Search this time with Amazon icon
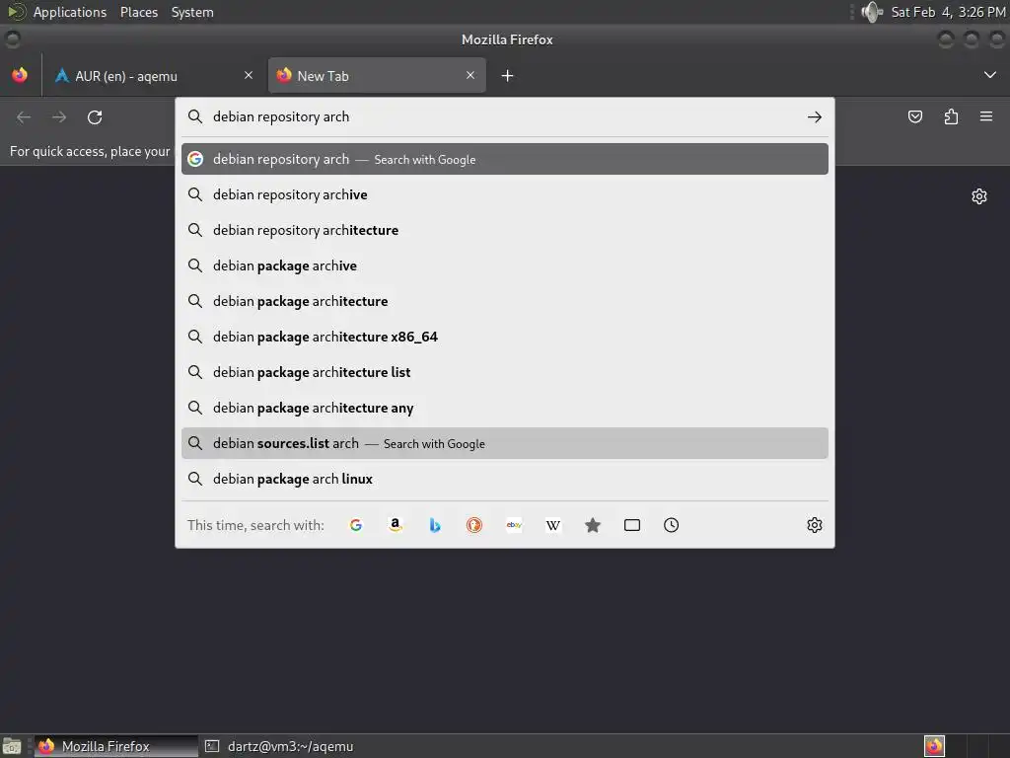This screenshot has width=1010, height=758. [x=396, y=525]
